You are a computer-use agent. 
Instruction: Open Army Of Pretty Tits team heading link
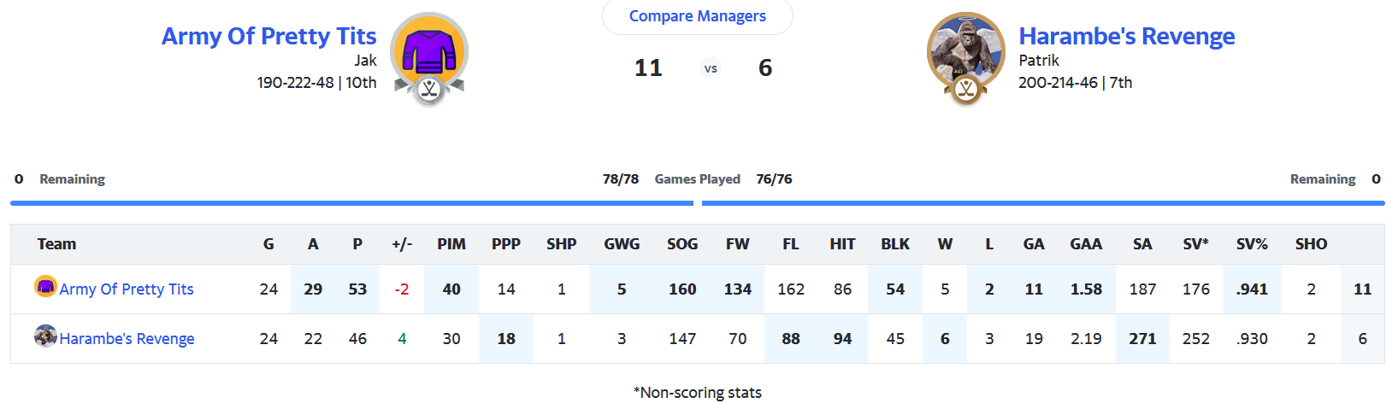[268, 36]
